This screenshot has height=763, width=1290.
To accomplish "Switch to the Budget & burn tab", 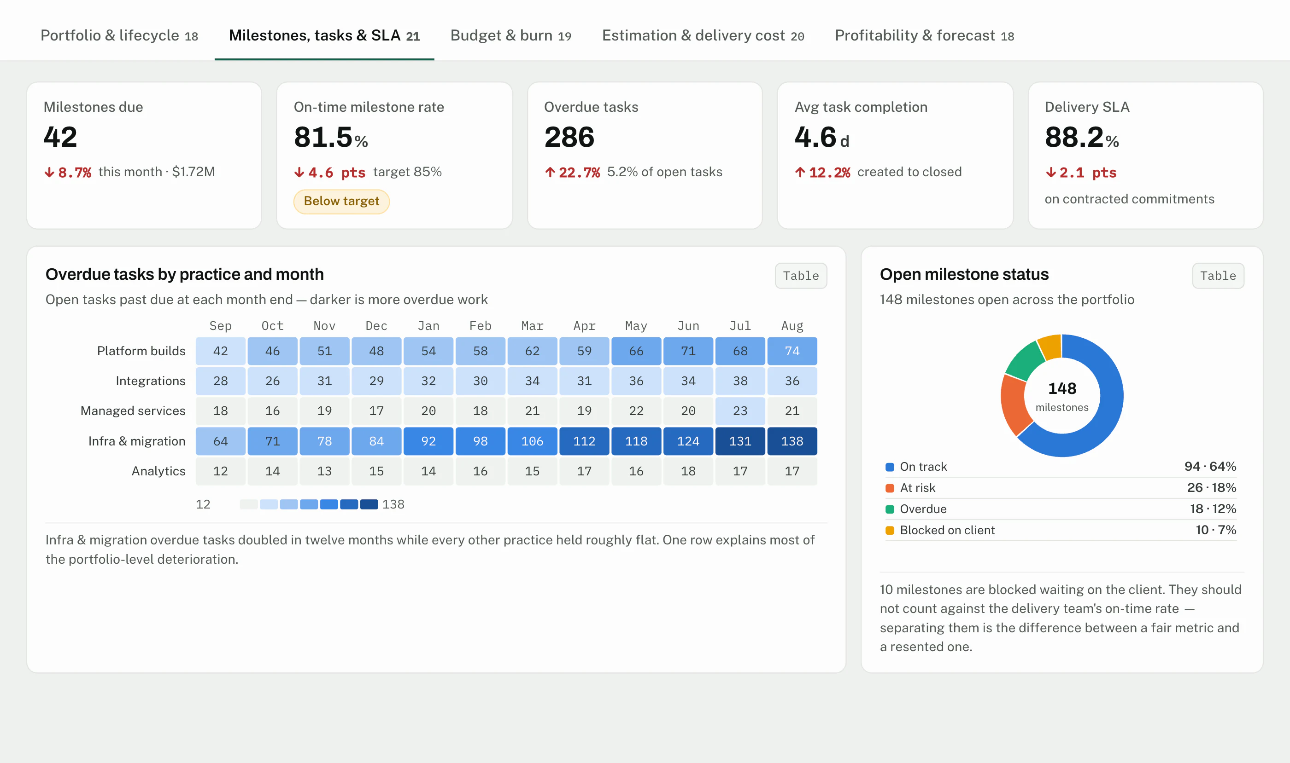I will click(510, 35).
